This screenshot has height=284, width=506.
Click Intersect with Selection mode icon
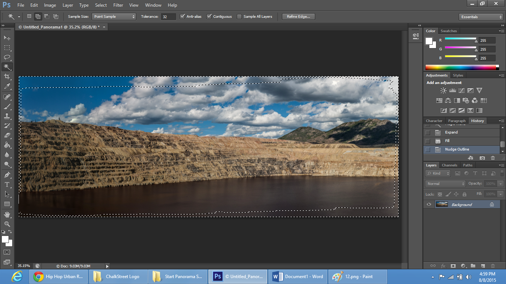[x=56, y=16]
